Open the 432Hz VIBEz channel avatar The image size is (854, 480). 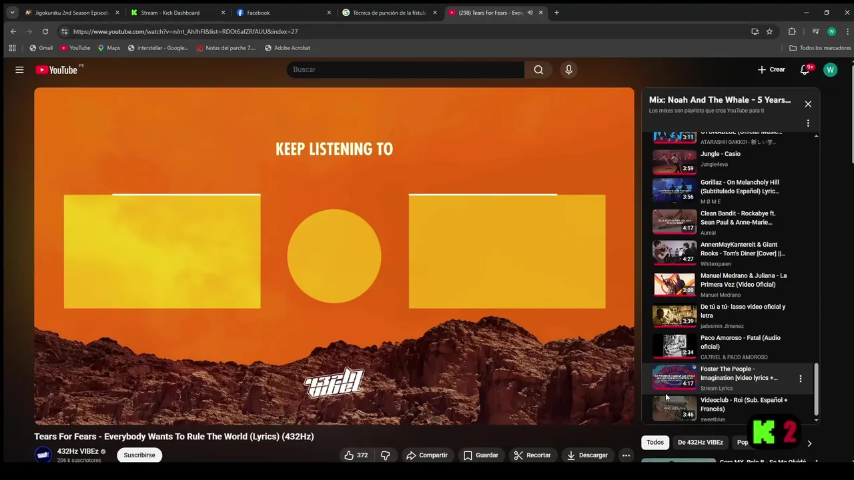click(x=43, y=455)
